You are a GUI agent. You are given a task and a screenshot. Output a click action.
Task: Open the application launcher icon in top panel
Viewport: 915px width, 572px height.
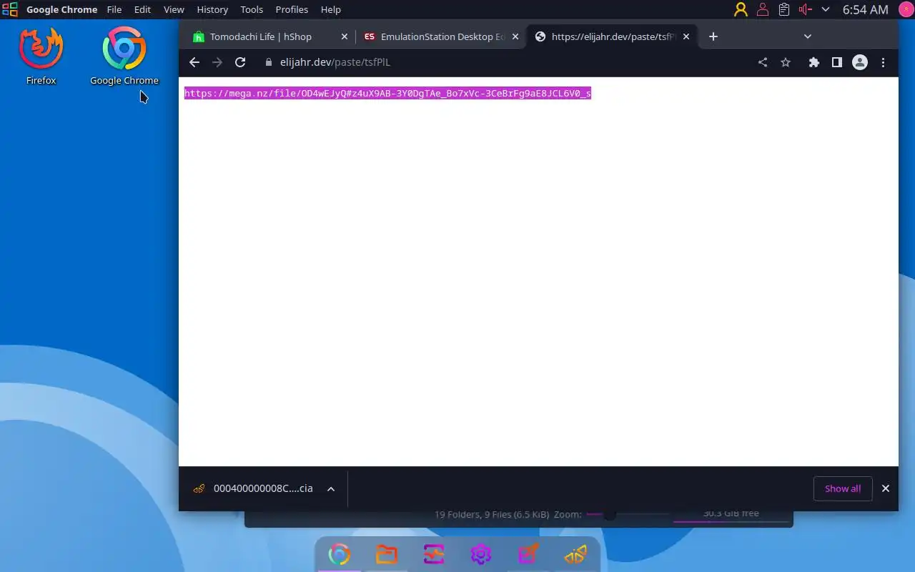[10, 9]
